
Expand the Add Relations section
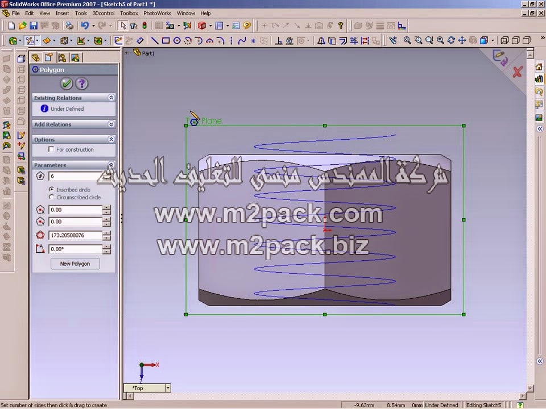click(111, 124)
